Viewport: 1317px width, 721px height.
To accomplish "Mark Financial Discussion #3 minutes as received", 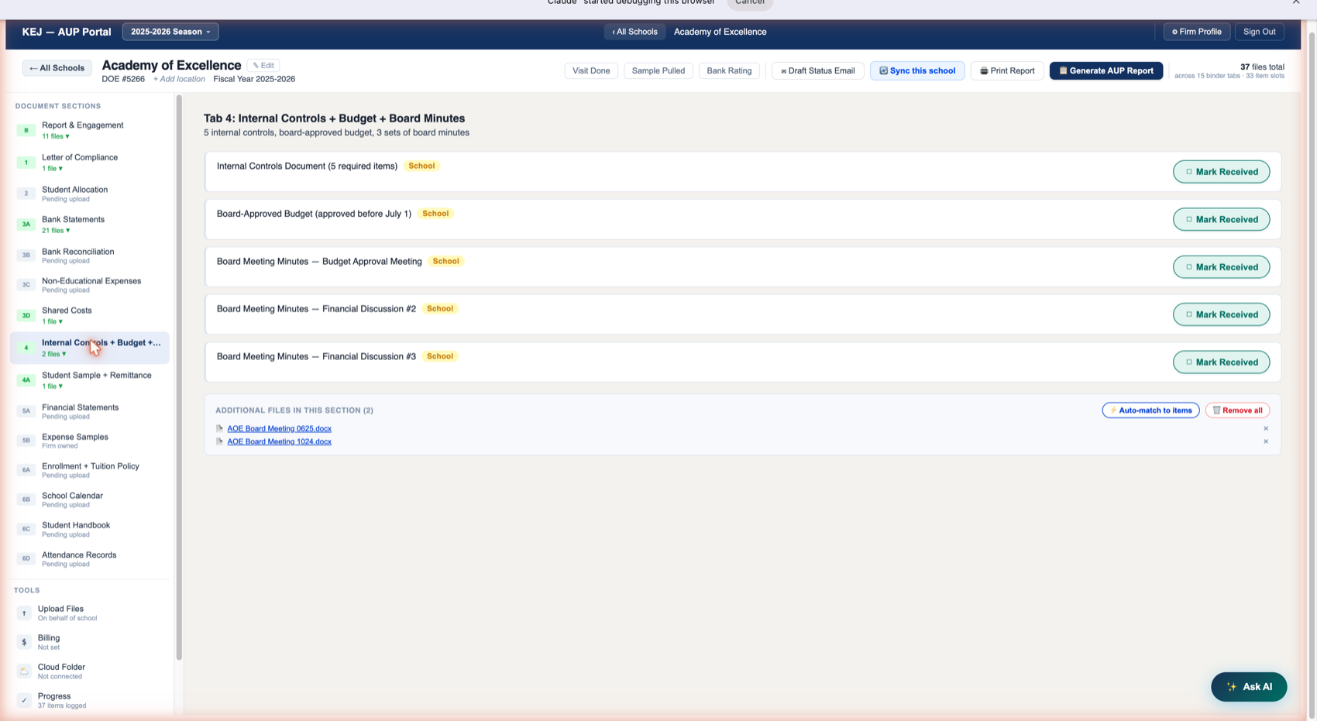I will coord(1221,362).
